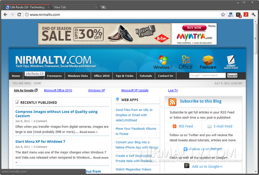Viewport: 259px width, 175px height.
Task: Open Contact Us navigation item
Action: point(165,76)
